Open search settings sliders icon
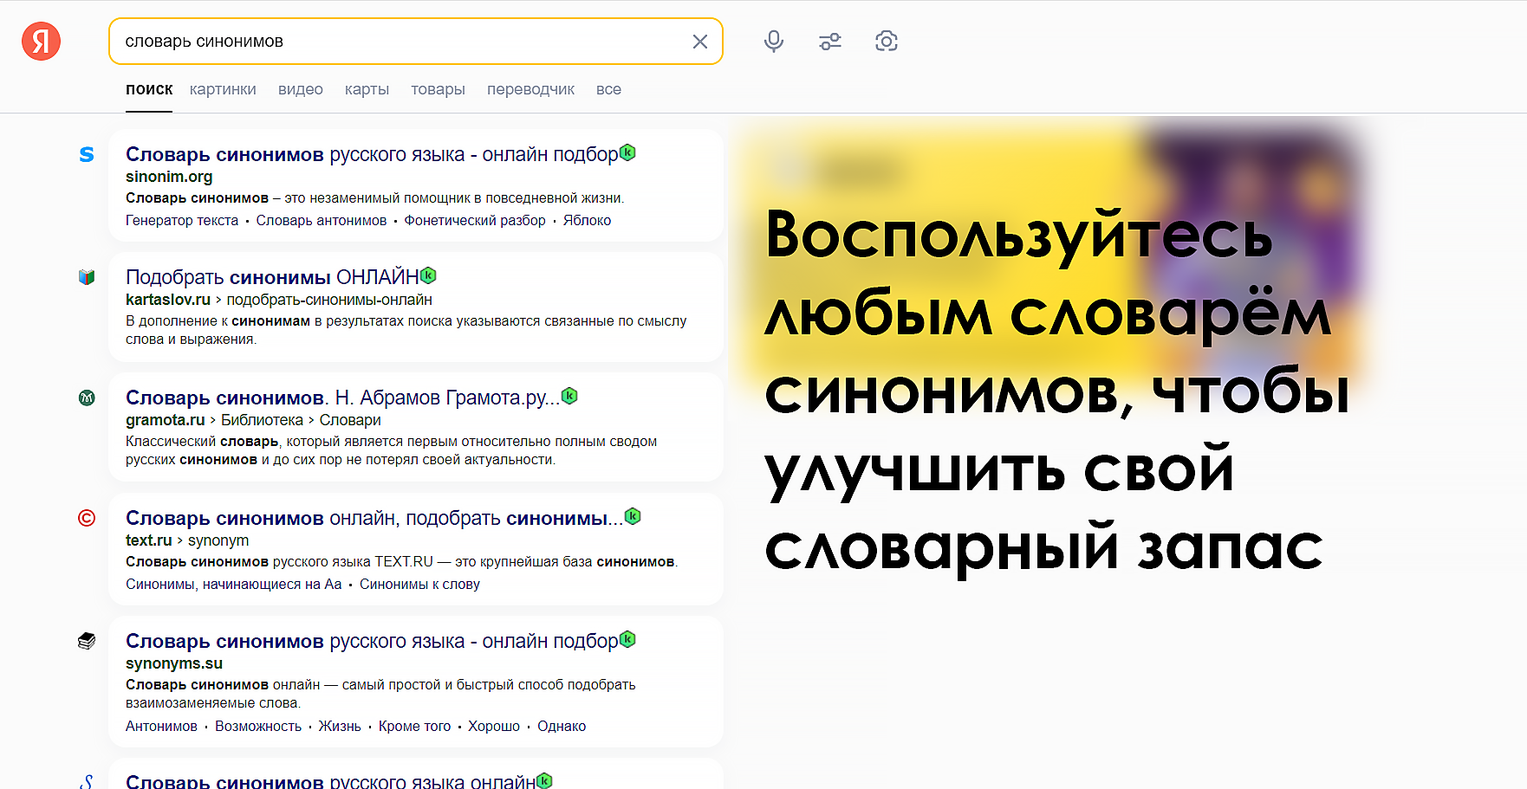Screen dimensions: 1527x789 click(x=830, y=41)
